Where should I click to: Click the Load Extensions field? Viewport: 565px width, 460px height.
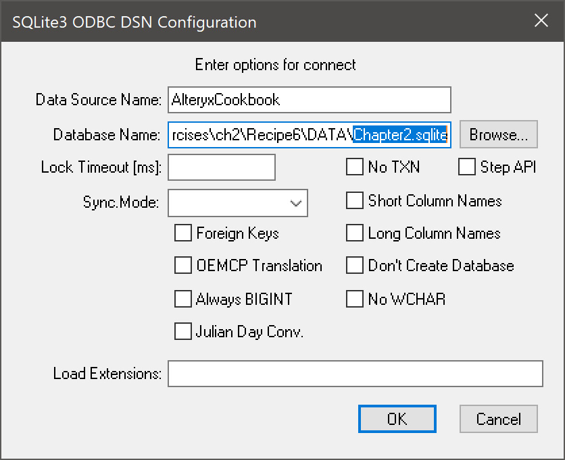[x=355, y=374]
